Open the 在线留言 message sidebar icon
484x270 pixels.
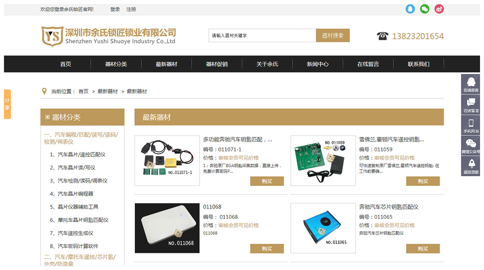(x=470, y=105)
